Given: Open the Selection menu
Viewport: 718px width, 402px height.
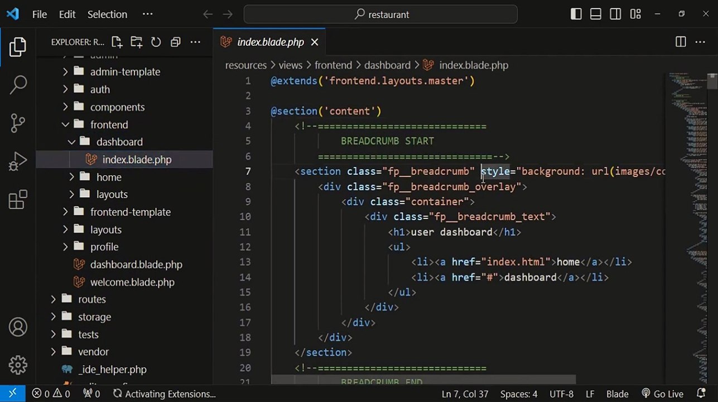Looking at the screenshot, I should click(x=107, y=14).
